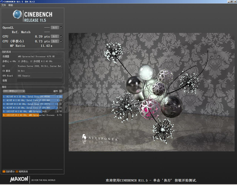Click the Cinebench globe logo icon
This screenshot has height=185, width=237.
click(x=17, y=14)
